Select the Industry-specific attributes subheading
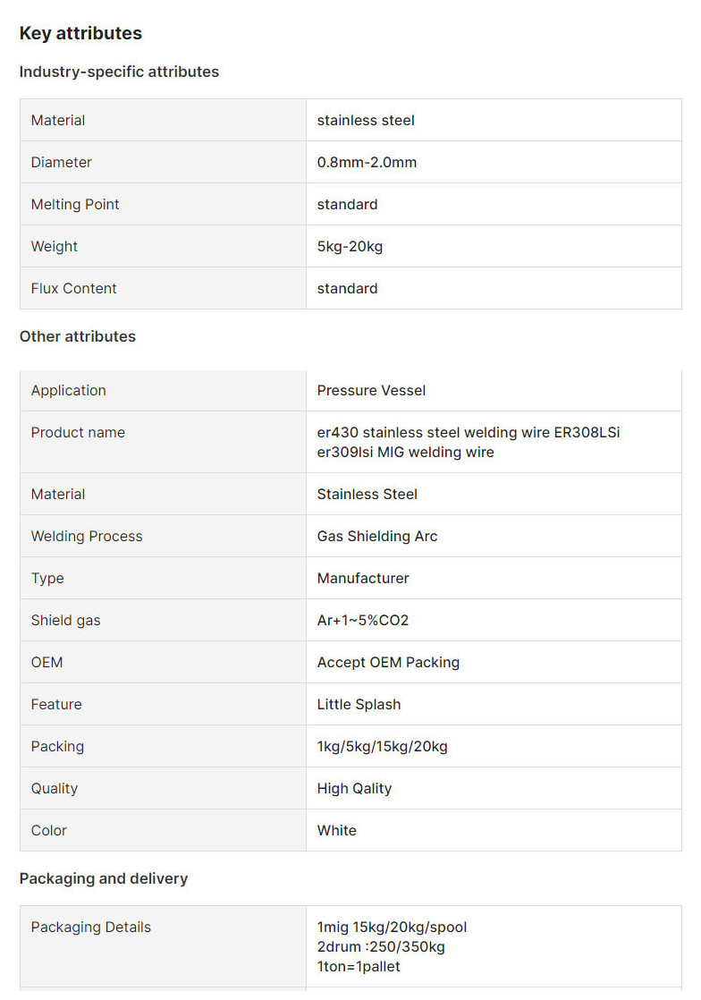This screenshot has width=701, height=1000. [119, 72]
